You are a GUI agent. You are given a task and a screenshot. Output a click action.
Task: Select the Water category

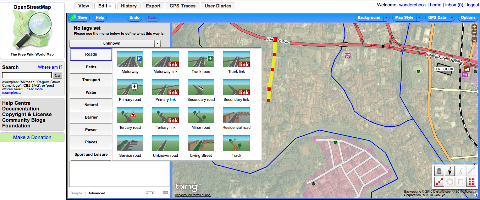coord(91,92)
